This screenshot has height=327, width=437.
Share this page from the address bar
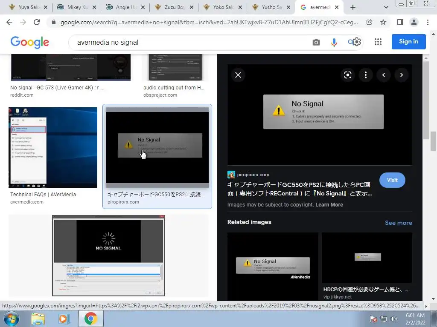tap(370, 22)
